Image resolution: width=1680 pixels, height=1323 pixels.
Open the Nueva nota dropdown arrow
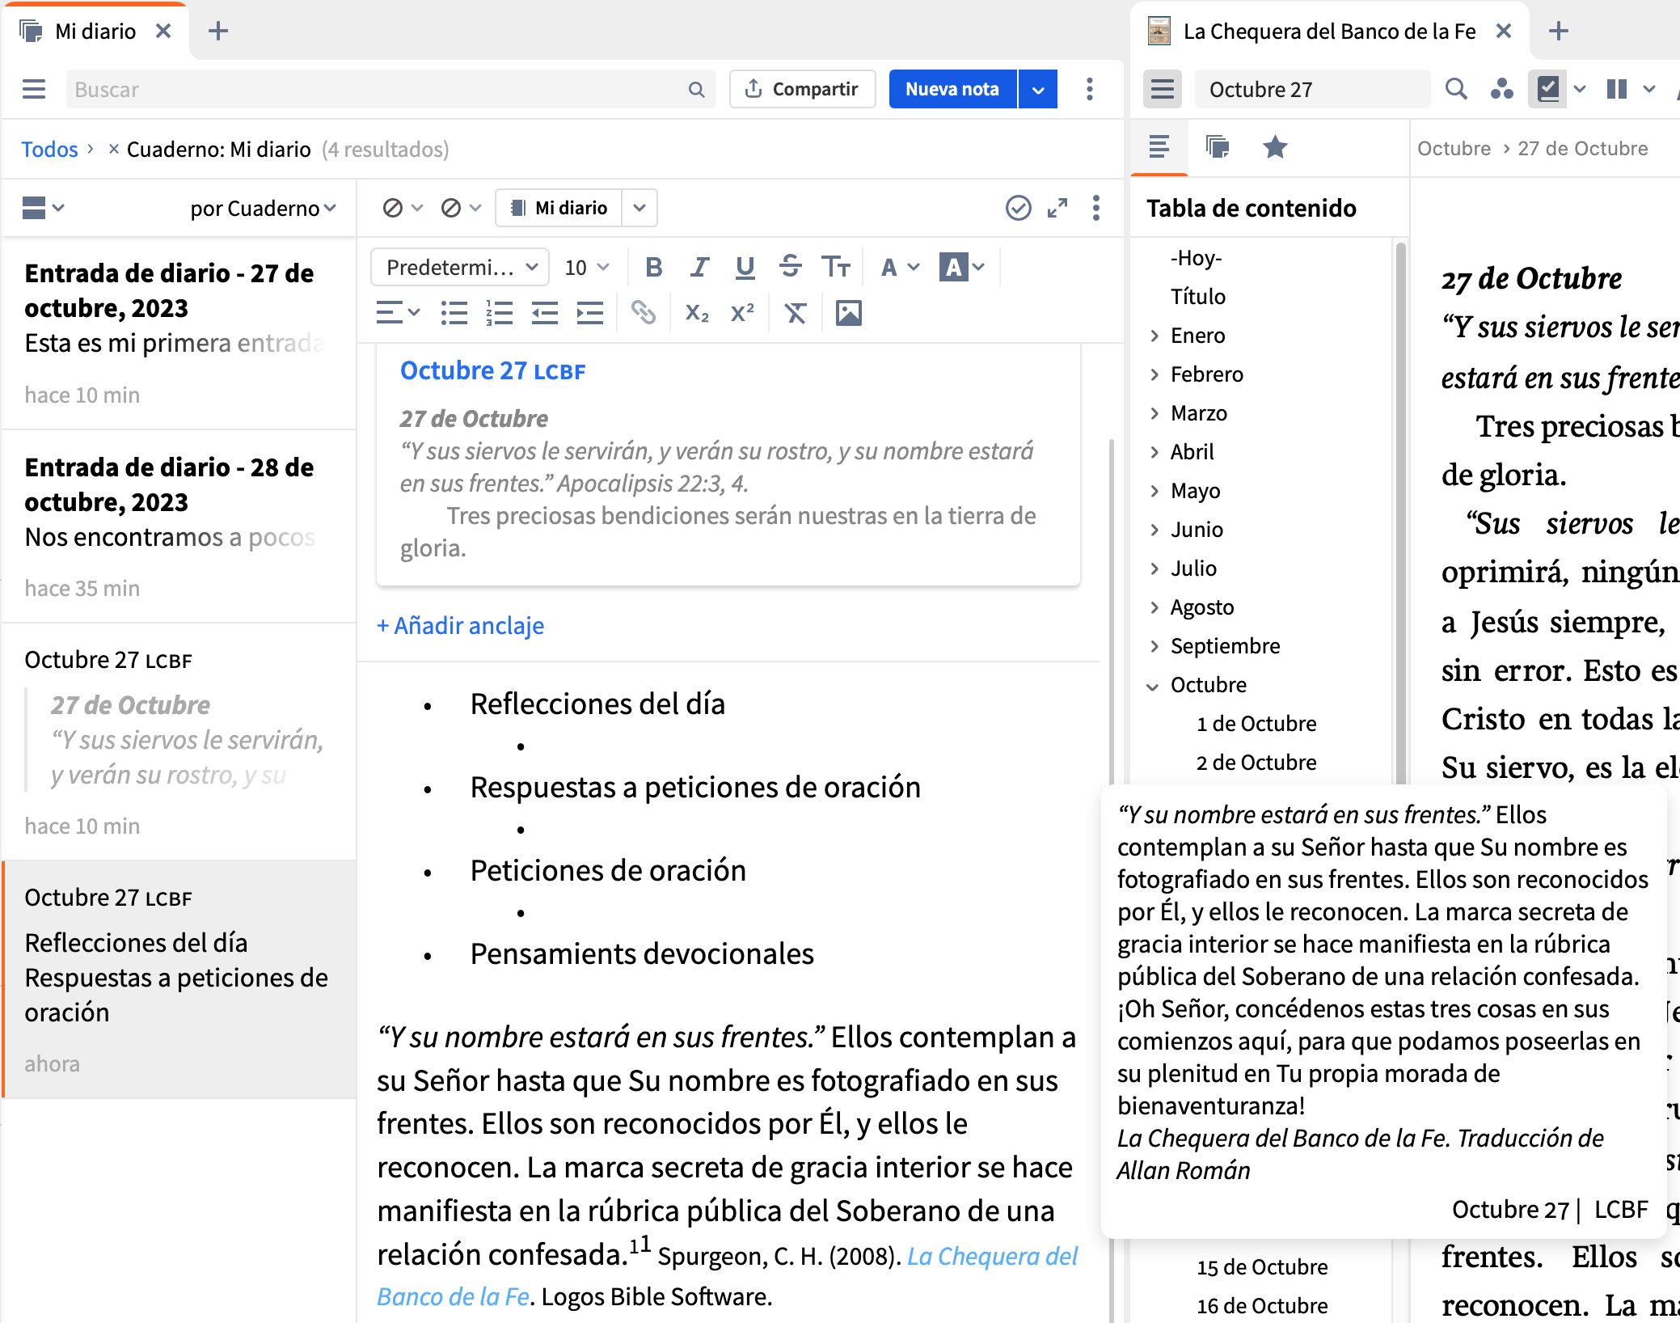tap(1038, 89)
